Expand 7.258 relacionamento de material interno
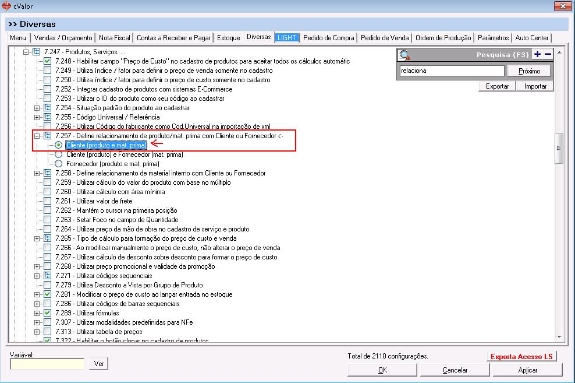575x383 pixels. pyautogui.click(x=37, y=173)
